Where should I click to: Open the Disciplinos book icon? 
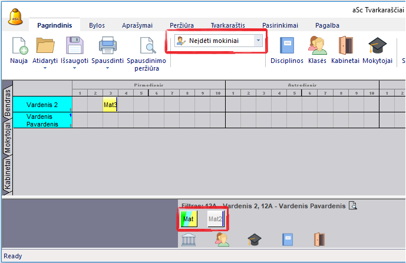(x=286, y=46)
